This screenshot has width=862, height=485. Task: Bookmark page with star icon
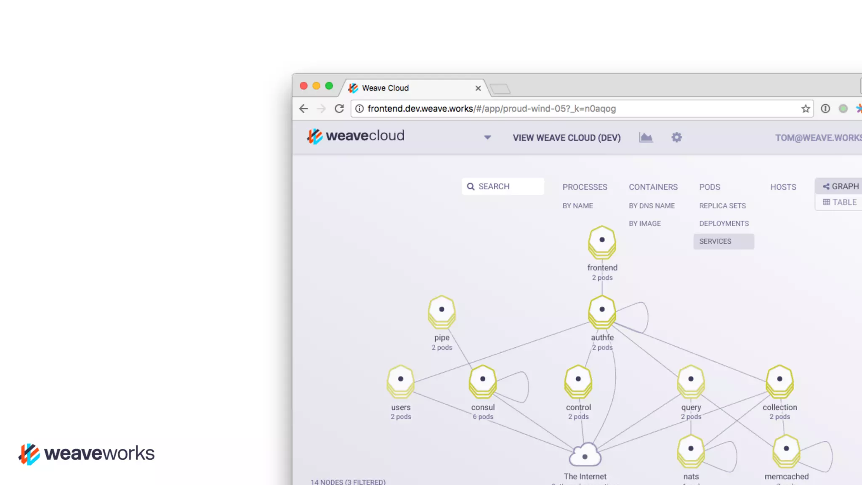coord(805,109)
